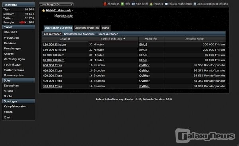Open the 50 000 Silicium auction at 40 Minuten
Viewport: 239px width, 146px height.
click(53, 60)
